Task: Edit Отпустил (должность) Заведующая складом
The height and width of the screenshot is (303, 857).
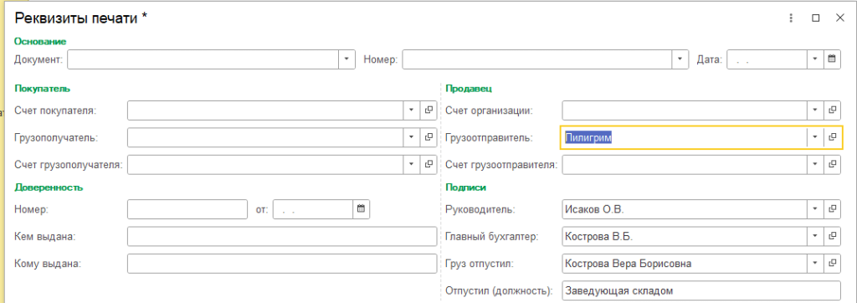Action: (701, 290)
